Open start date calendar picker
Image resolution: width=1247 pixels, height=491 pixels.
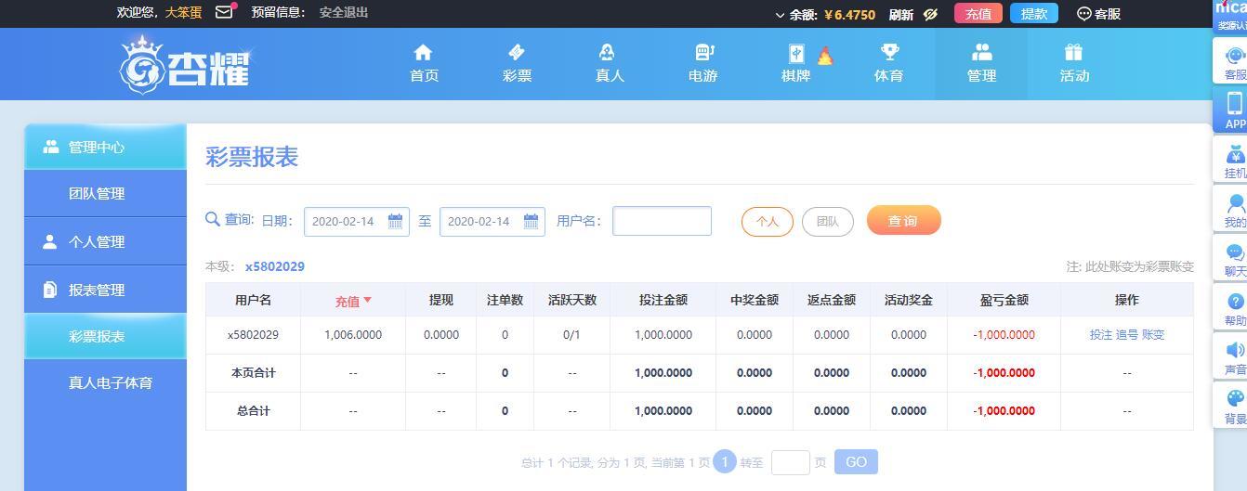click(x=395, y=221)
